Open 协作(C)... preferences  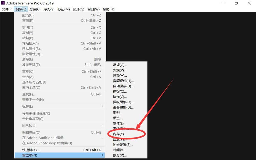coord(126,97)
